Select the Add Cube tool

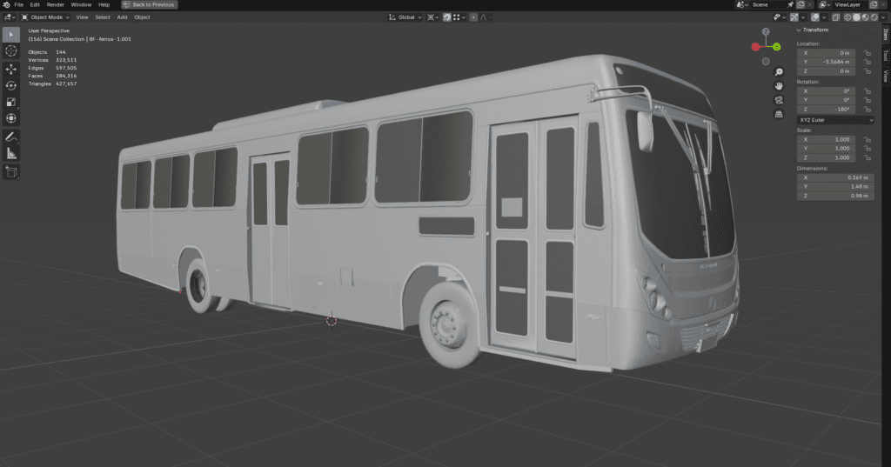tap(11, 171)
